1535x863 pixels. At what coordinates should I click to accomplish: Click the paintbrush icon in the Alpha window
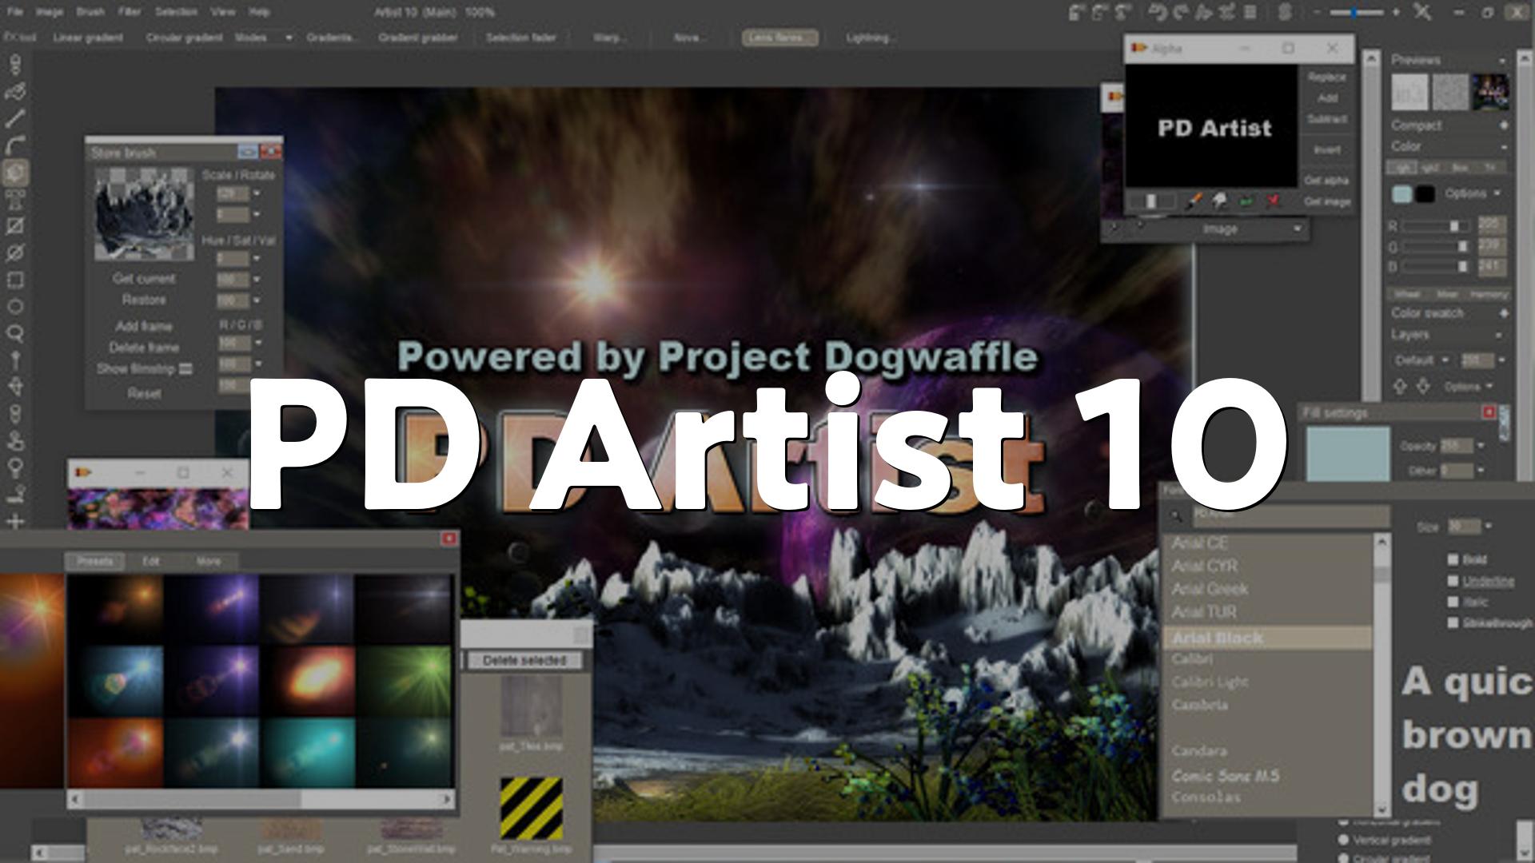tap(1193, 201)
